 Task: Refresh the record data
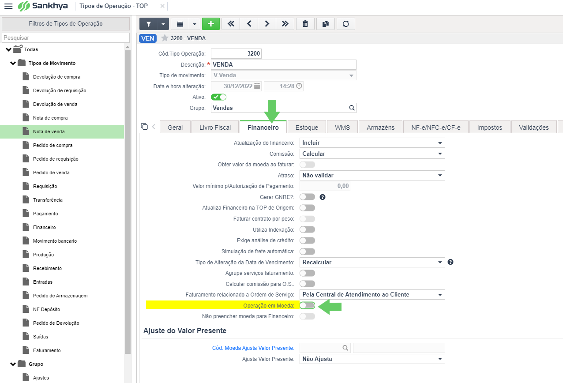[346, 24]
